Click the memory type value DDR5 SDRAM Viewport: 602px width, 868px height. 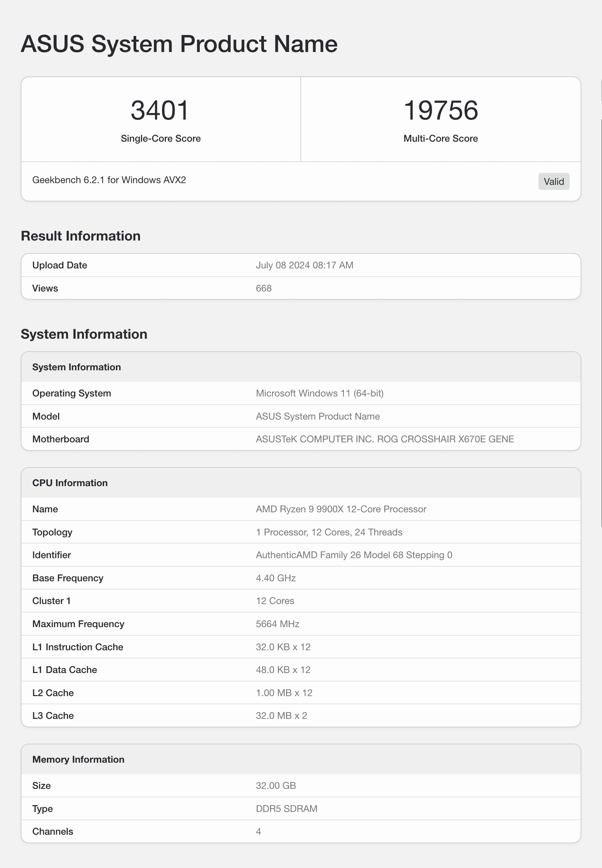pos(287,809)
